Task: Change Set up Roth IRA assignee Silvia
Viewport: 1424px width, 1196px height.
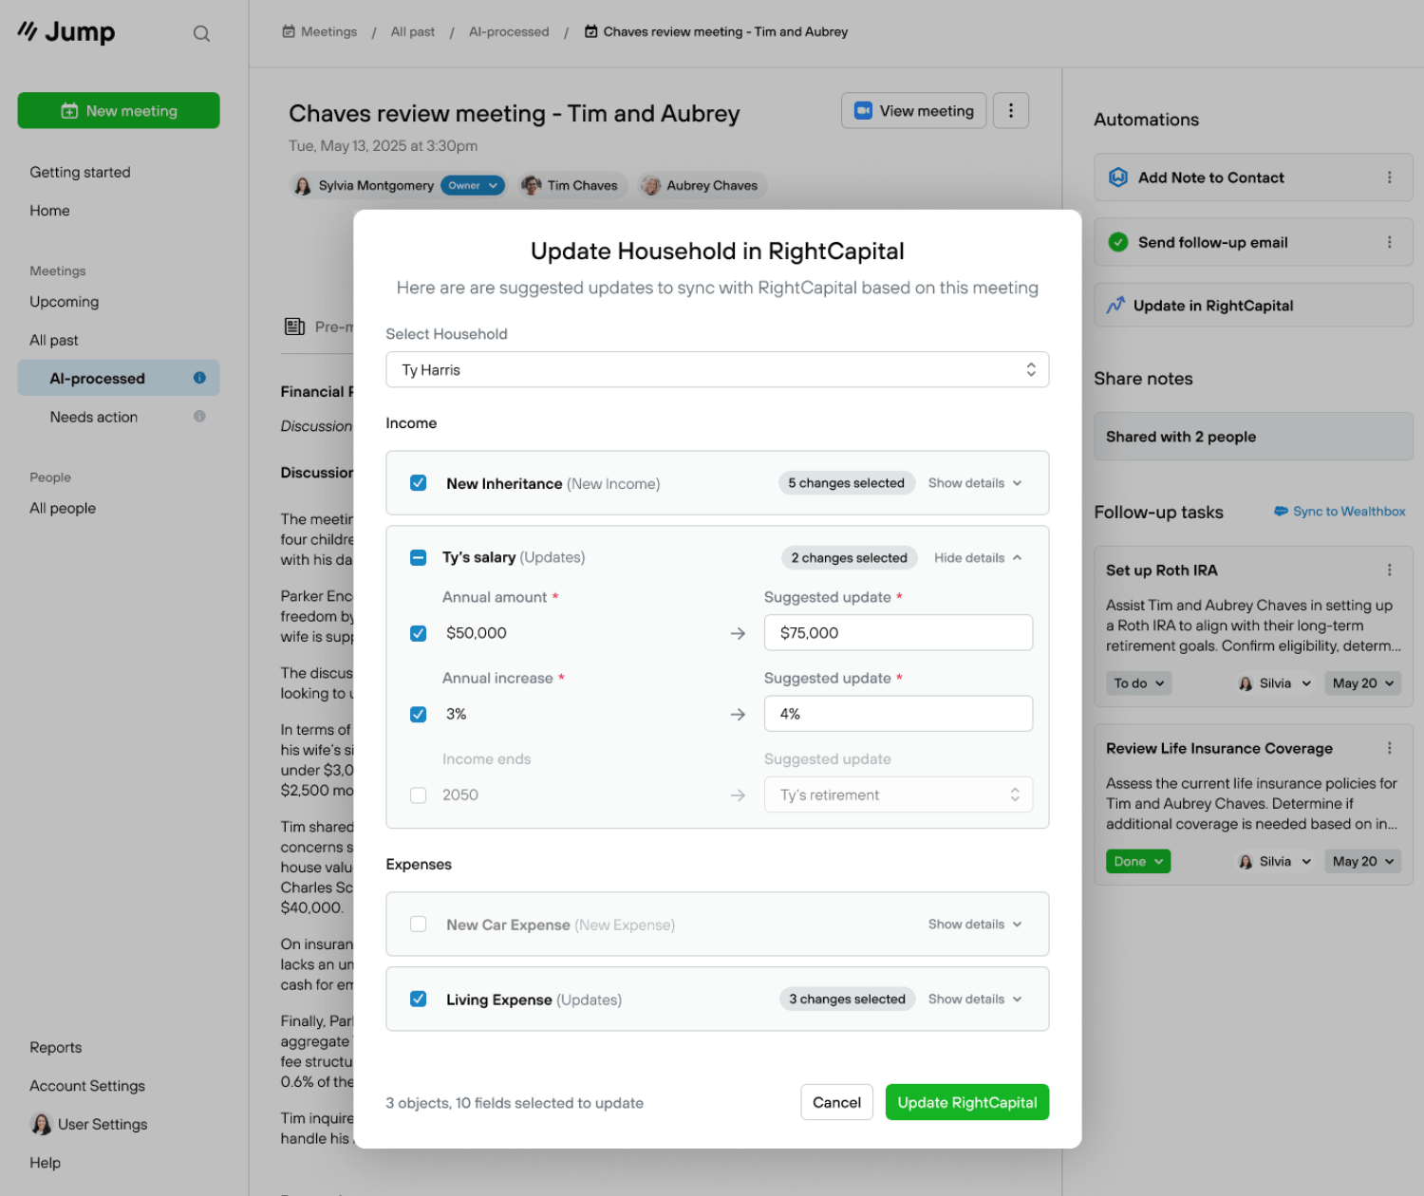Action: click(x=1274, y=683)
